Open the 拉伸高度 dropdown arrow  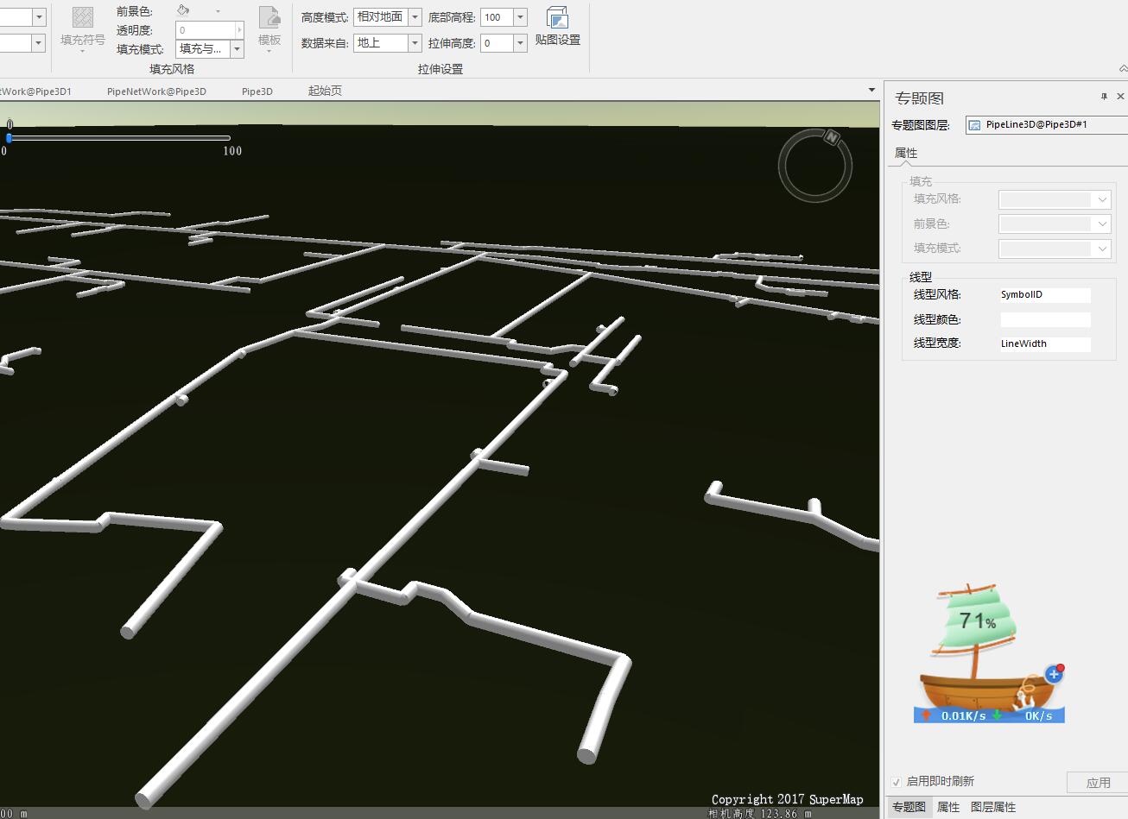pyautogui.click(x=520, y=42)
